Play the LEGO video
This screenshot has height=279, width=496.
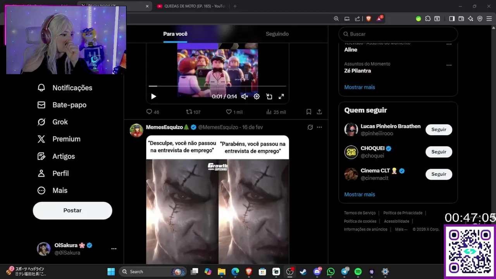[153, 96]
